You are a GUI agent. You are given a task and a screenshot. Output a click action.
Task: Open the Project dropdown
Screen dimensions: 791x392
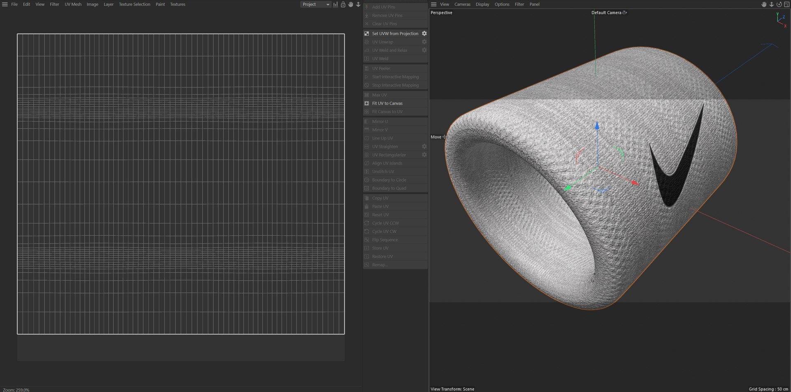coord(316,4)
